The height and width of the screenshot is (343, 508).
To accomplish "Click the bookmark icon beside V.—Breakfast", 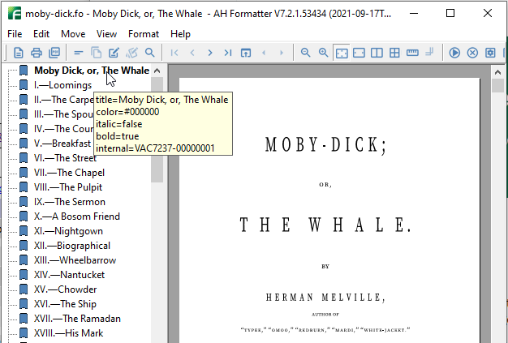I will point(24,144).
